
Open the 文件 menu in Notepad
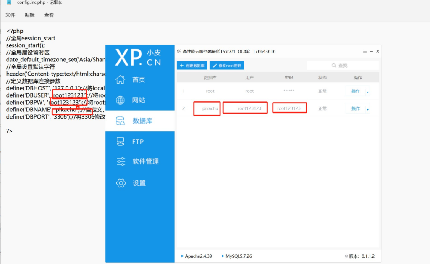coord(10,15)
